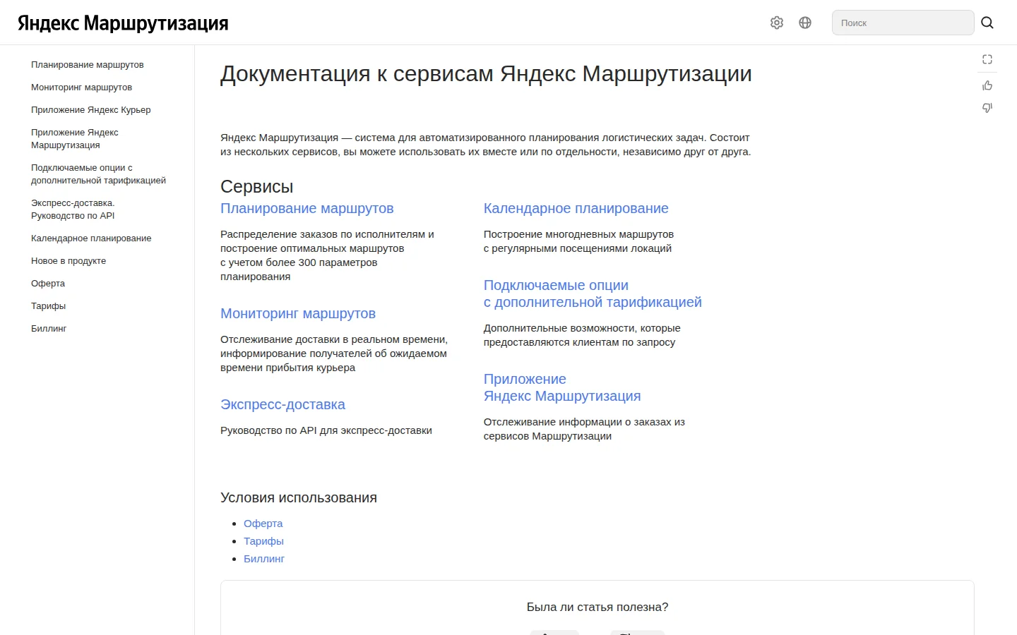Click the thumbs-up like icon
1017x635 pixels.
[x=987, y=85]
